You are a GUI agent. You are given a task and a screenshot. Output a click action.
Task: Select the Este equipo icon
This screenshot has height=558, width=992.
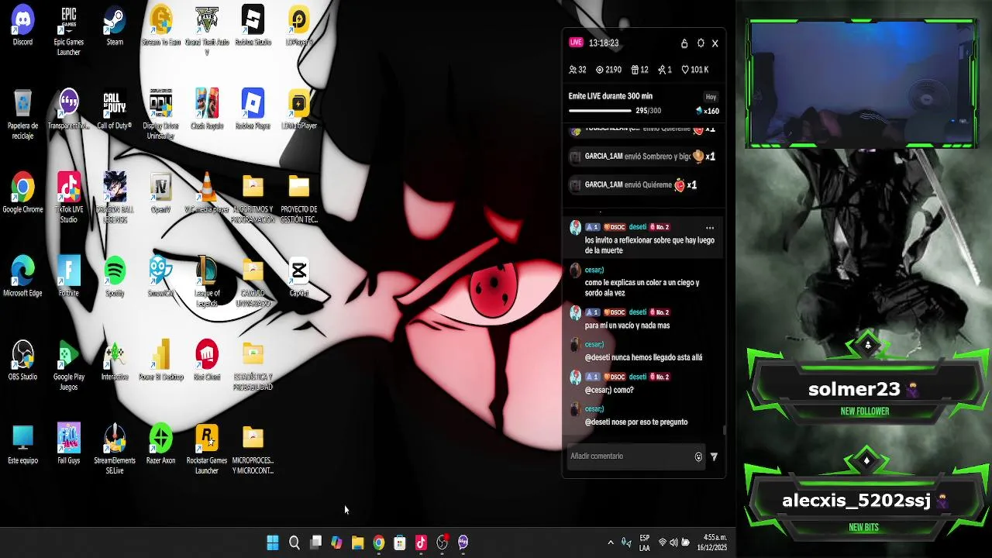pyautogui.click(x=22, y=445)
